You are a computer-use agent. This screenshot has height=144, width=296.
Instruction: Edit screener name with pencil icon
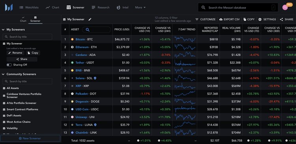(90, 19)
